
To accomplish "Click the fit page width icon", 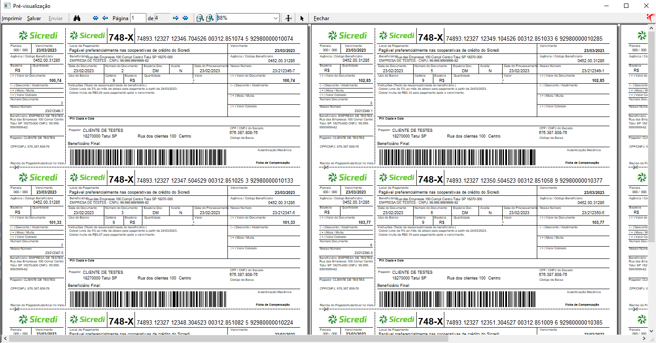I will click(288, 18).
